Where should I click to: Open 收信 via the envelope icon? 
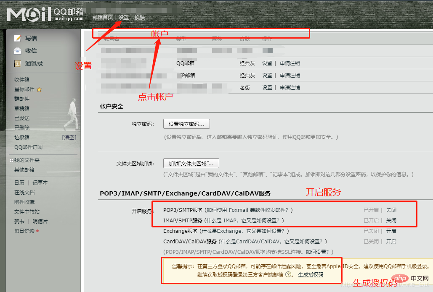tap(17, 50)
